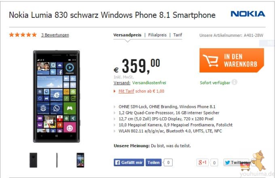The height and width of the screenshot is (178, 275).
Task: Click the red arrow beside Mit Tarif
Action: [x=115, y=91]
